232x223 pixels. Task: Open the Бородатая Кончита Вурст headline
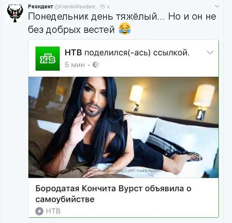click(113, 194)
